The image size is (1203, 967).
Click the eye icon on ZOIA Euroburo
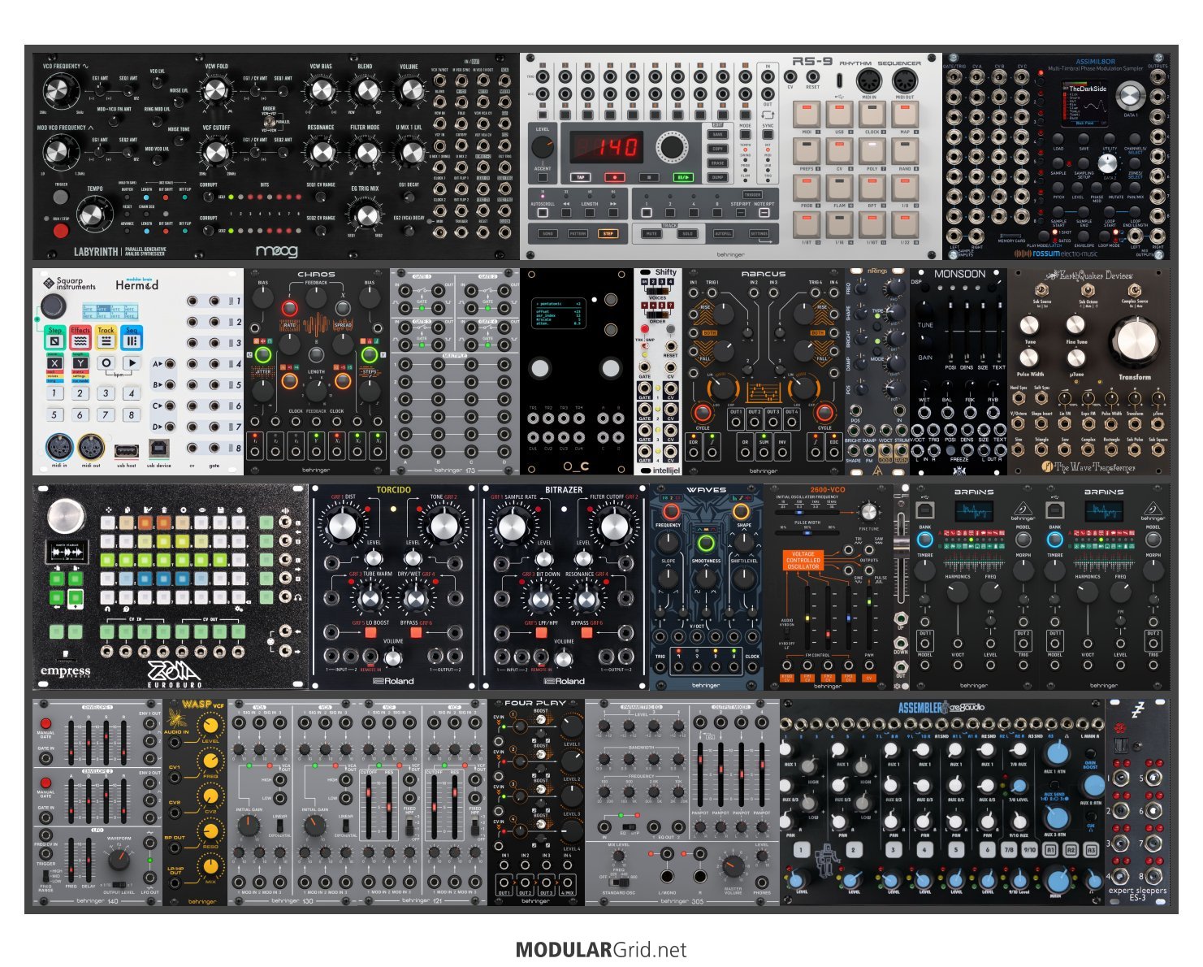point(202,510)
